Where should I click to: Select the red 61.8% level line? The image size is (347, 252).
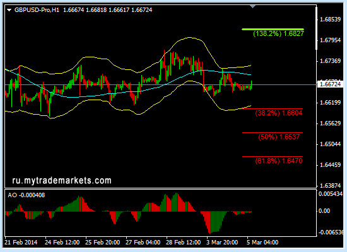(273, 156)
